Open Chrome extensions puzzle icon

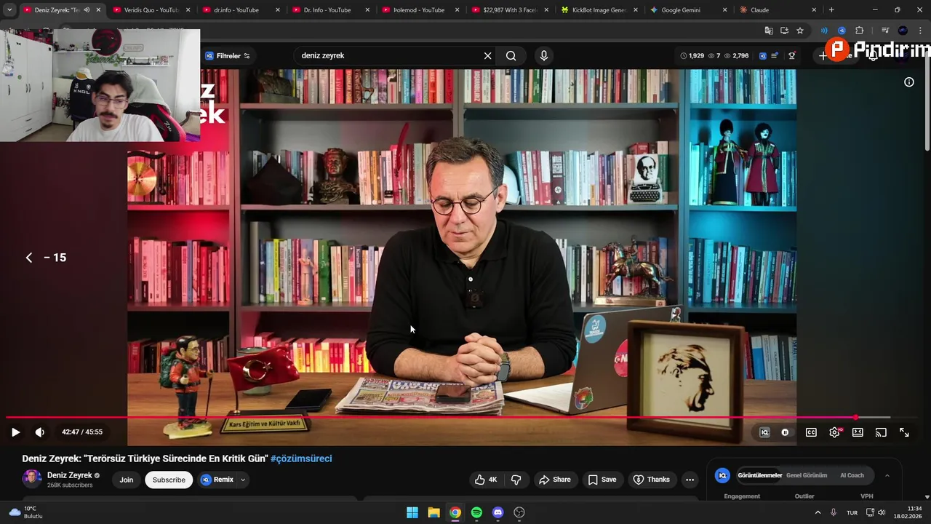pos(860,31)
